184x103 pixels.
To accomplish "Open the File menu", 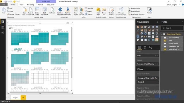I will point(4,5).
